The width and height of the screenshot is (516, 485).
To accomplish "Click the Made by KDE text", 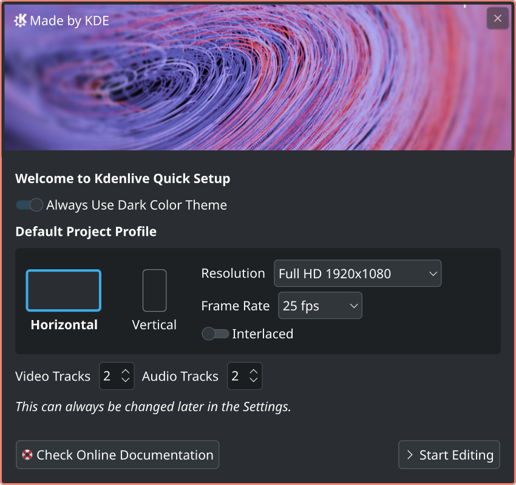I will pyautogui.click(x=69, y=21).
